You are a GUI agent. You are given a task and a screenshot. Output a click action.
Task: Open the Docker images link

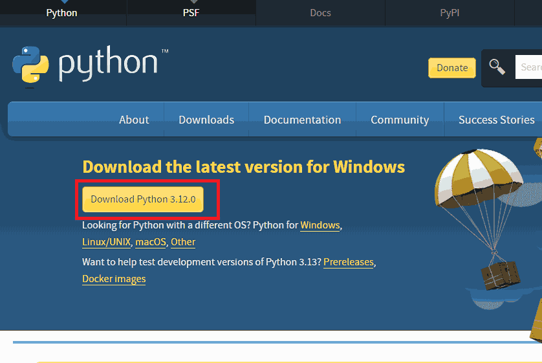[x=114, y=279]
